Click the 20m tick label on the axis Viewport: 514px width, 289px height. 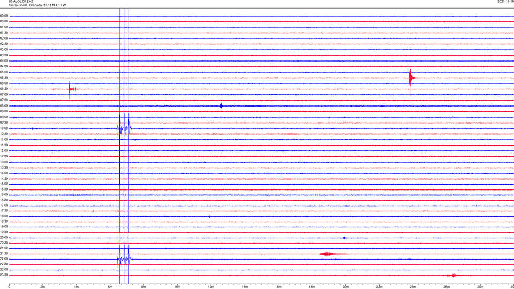pyautogui.click(x=345, y=287)
